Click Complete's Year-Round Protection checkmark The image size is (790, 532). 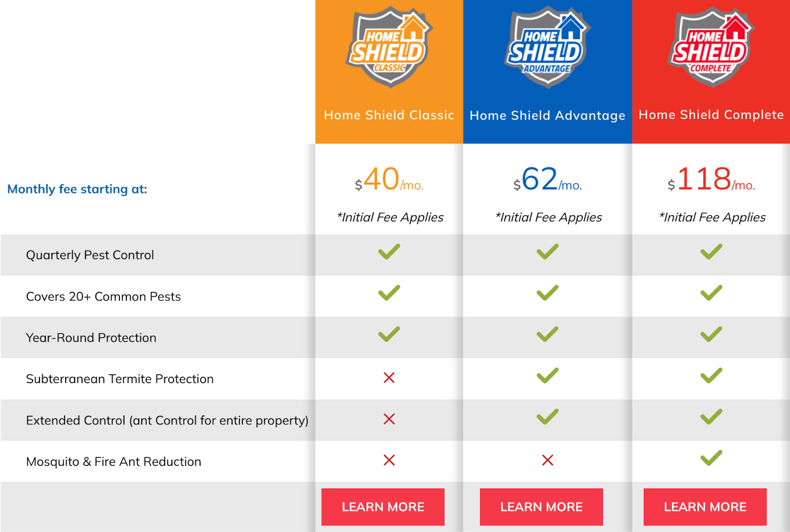711,334
